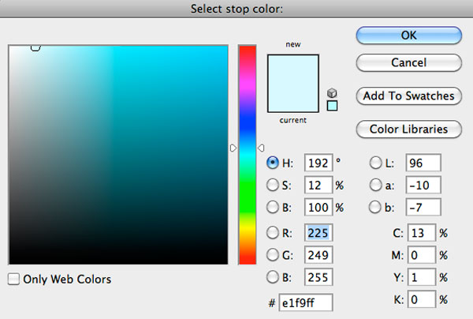Select the L lightness radio button
This screenshot has width=473, height=319.
pos(375,163)
